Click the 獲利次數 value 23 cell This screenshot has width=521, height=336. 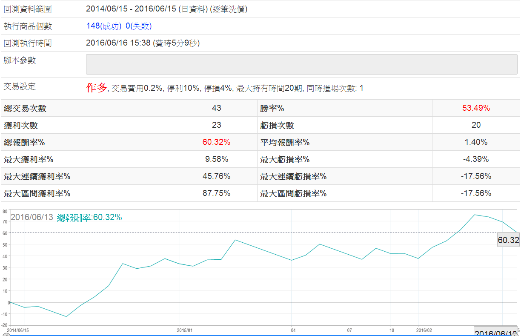point(216,125)
